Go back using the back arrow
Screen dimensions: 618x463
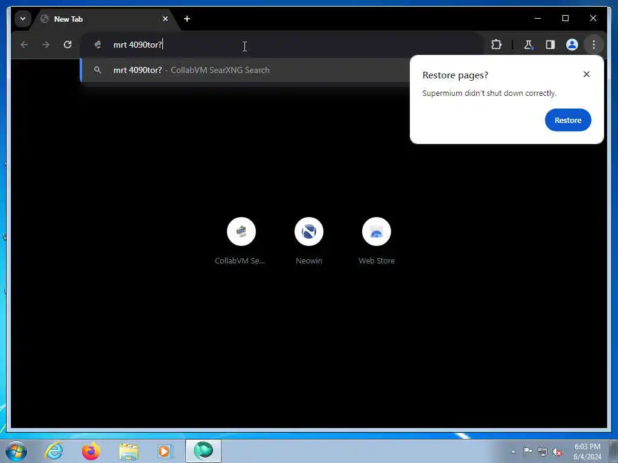pos(24,45)
